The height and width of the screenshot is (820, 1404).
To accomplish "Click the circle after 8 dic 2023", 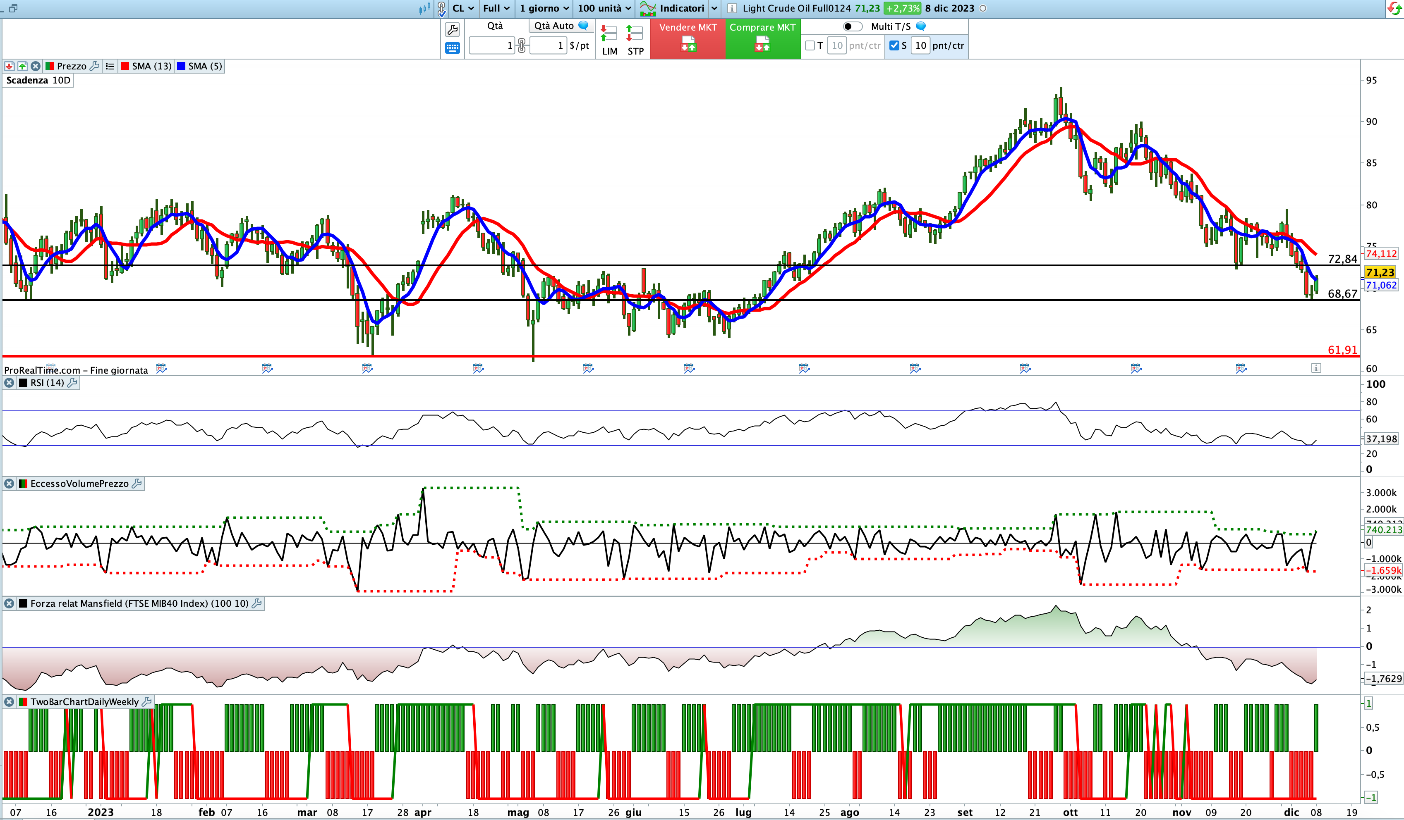I will point(983,8).
